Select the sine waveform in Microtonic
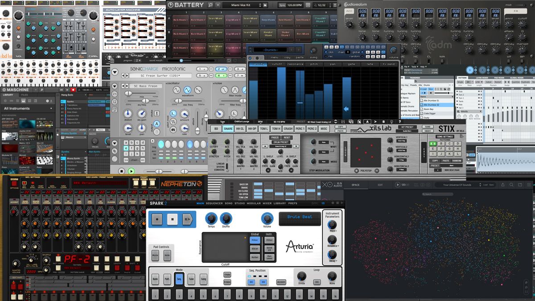 tap(176, 90)
